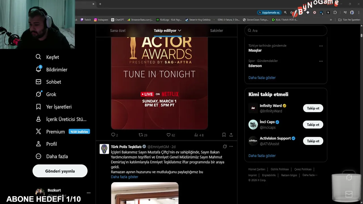Open more options for Ederson trend
Viewport: 363px width, 204px height.
pos(321,61)
